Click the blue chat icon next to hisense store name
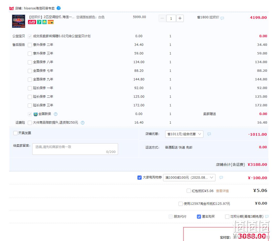Viewport: 272px width, 241px height. 59,8
